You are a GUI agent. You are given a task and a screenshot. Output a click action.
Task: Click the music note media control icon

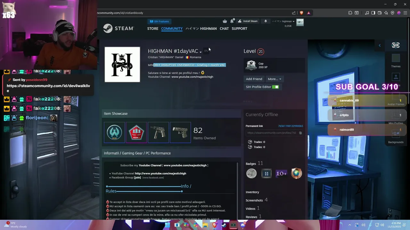367,13
